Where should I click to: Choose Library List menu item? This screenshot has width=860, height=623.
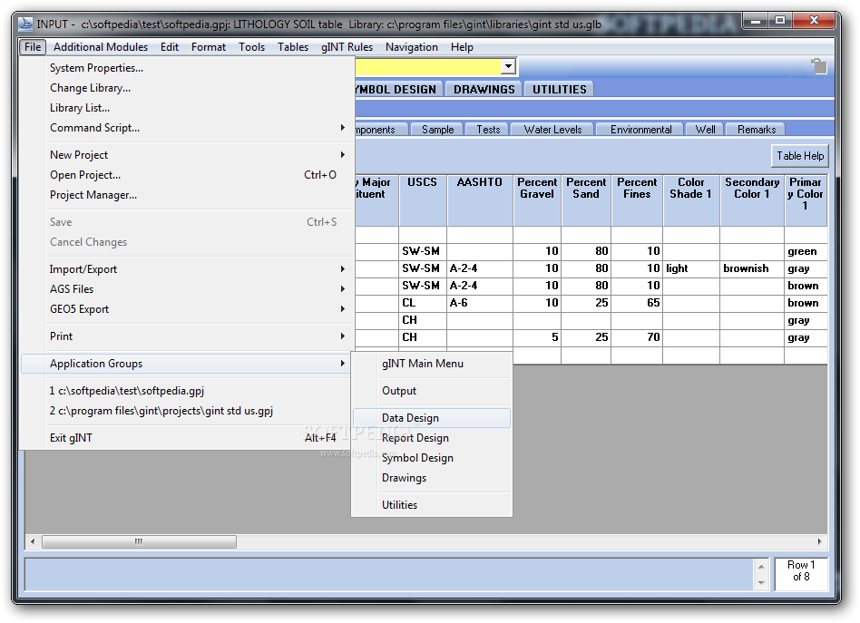coord(186,108)
